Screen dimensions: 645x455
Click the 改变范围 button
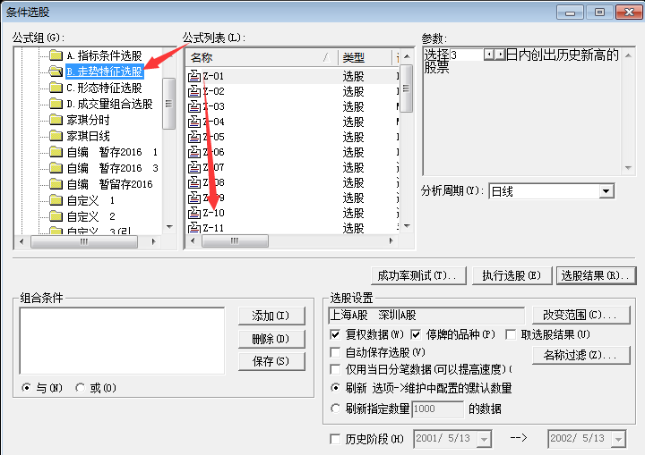580,315
